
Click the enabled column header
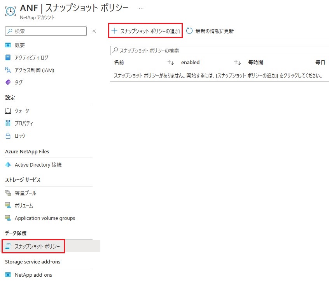[190, 62]
